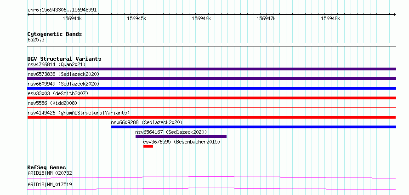Select the nsv6573838 purple variant bar
This screenshot has width=409, height=195.
211,79
